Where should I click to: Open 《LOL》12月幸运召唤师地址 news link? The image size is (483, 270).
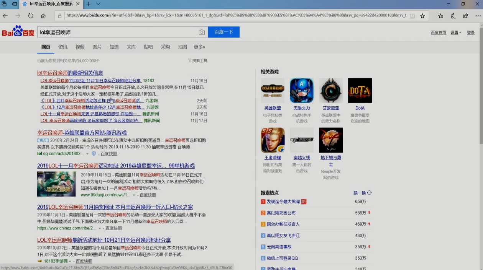93,107
